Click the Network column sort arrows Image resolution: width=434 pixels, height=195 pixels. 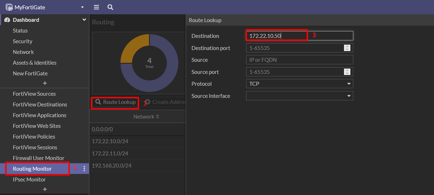[158, 117]
